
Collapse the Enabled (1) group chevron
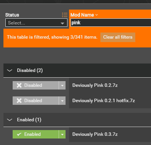(10, 120)
